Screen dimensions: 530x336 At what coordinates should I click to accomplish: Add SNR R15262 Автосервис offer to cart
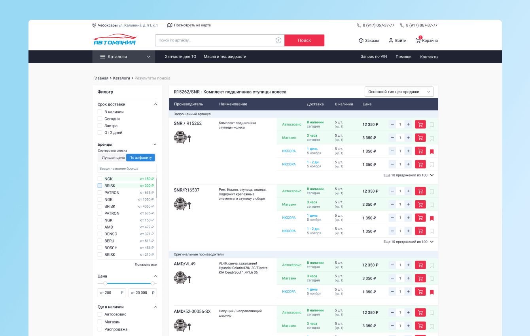coord(420,124)
